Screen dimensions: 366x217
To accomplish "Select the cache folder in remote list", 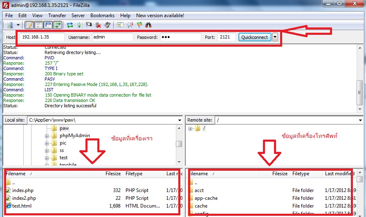I will tap(201, 206).
